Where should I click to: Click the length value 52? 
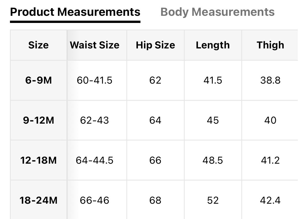pos(213,200)
